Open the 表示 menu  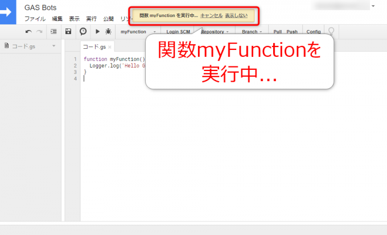75,19
